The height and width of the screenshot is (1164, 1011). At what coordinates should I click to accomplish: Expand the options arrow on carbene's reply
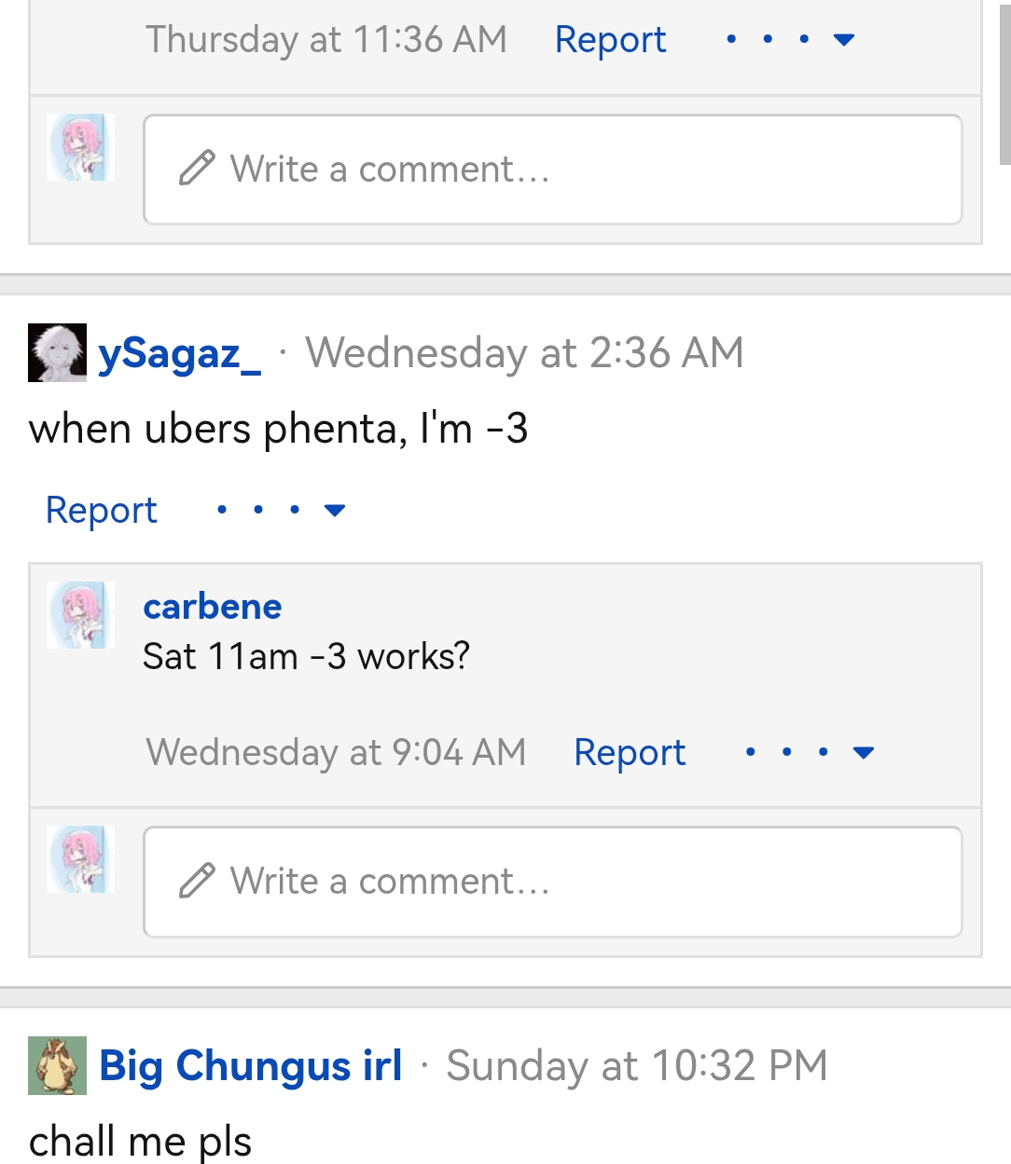863,751
